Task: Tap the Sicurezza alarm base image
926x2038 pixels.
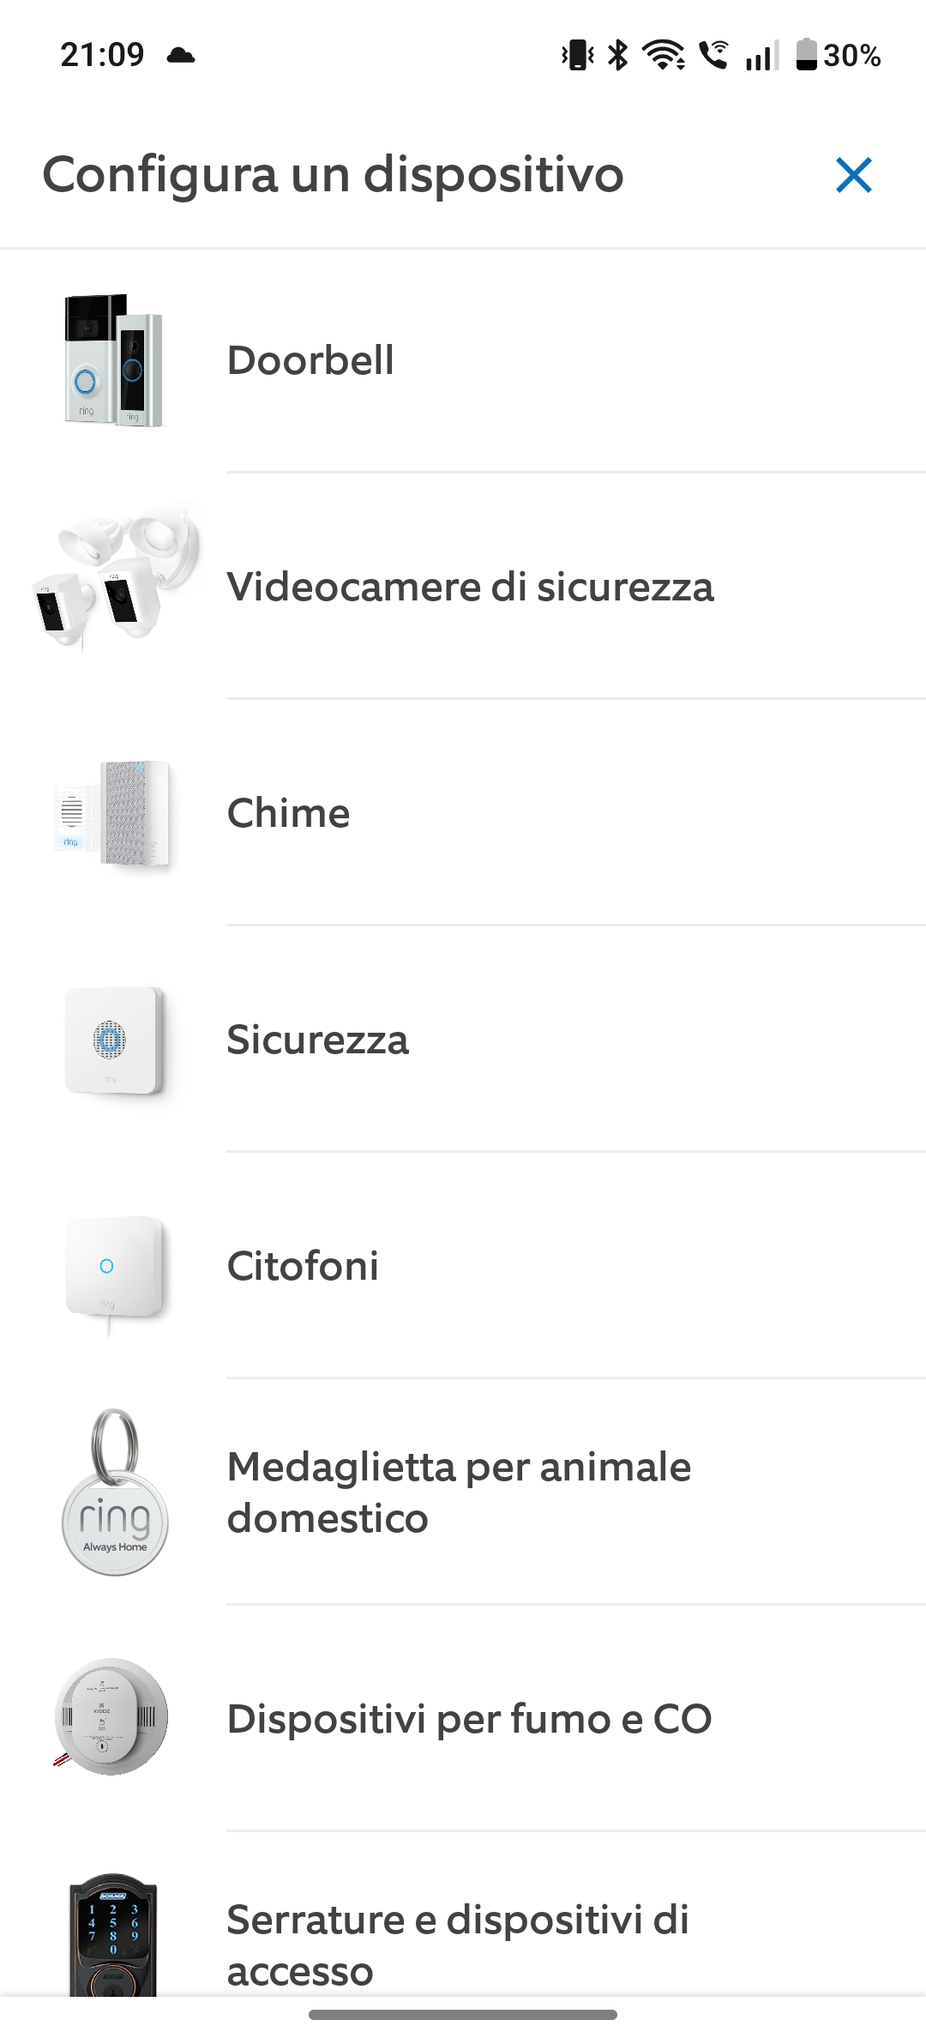Action: pyautogui.click(x=113, y=1040)
